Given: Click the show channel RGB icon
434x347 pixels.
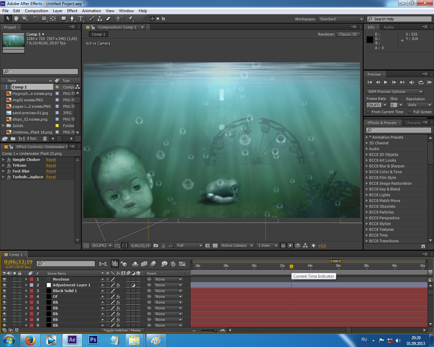Looking at the screenshot, I should (171, 245).
